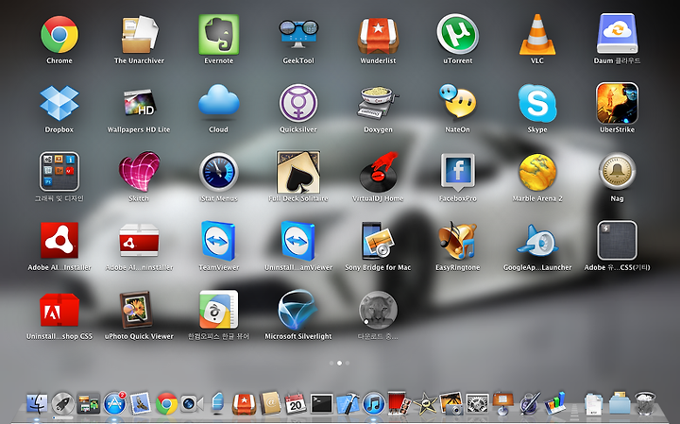Launch NateOn messenger
The image size is (680, 424).
(457, 101)
